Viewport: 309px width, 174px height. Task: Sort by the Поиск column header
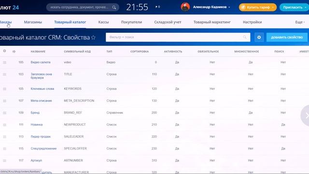[x=279, y=52]
